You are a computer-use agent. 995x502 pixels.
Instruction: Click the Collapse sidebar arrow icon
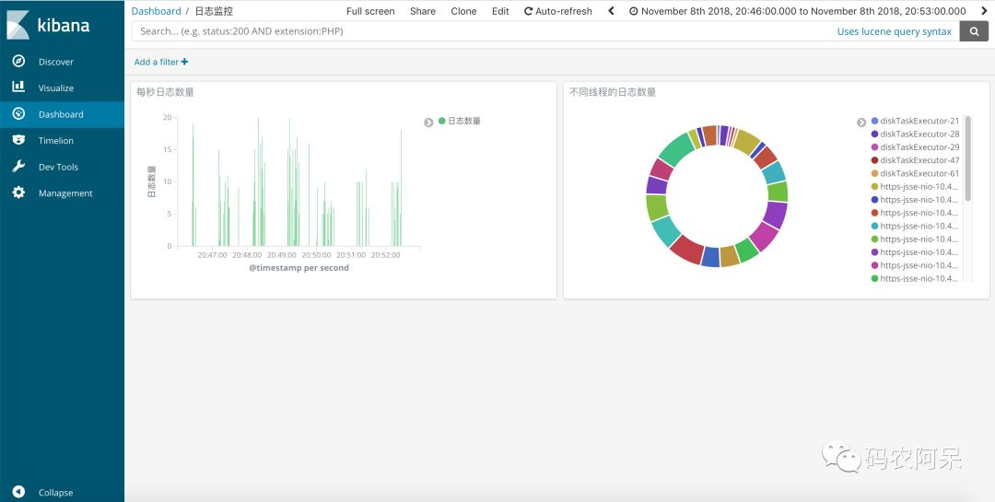coord(19,492)
